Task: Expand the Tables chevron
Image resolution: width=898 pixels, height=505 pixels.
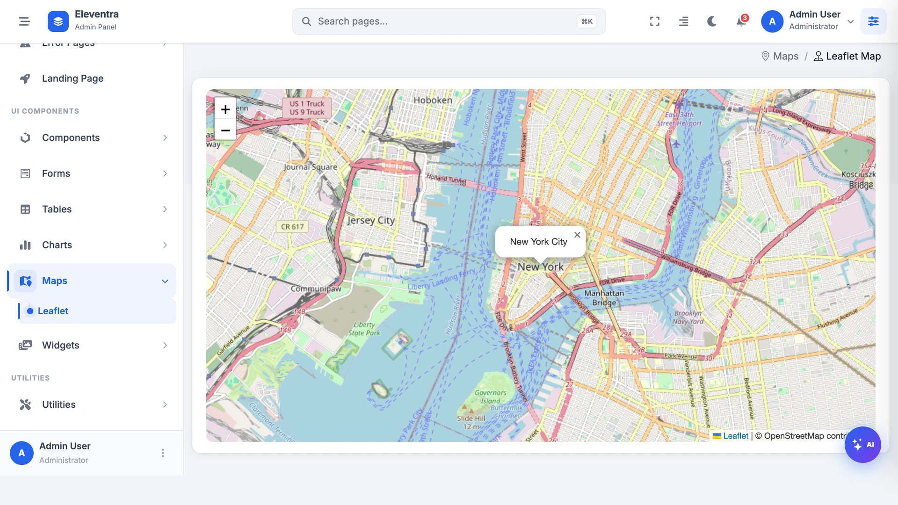Action: 165,209
